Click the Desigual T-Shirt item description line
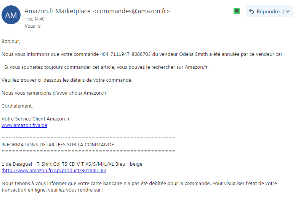 (x=72, y=164)
